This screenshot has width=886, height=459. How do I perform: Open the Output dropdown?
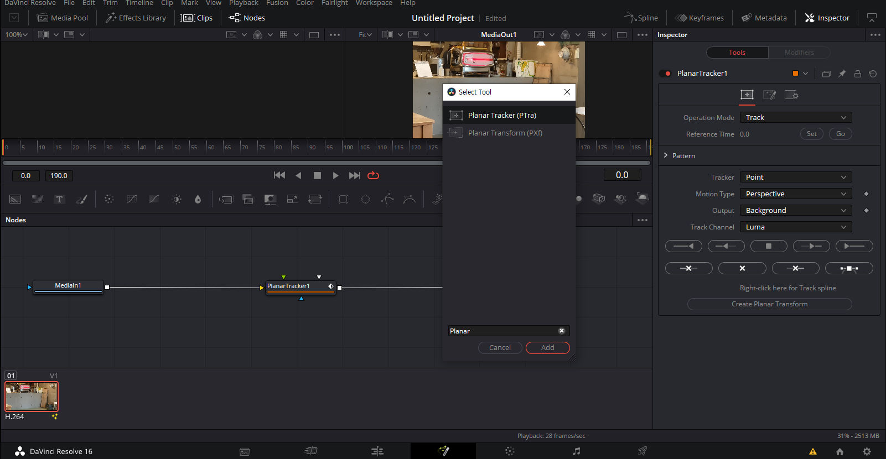(x=796, y=210)
